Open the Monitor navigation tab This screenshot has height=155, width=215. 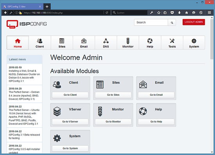(128, 43)
